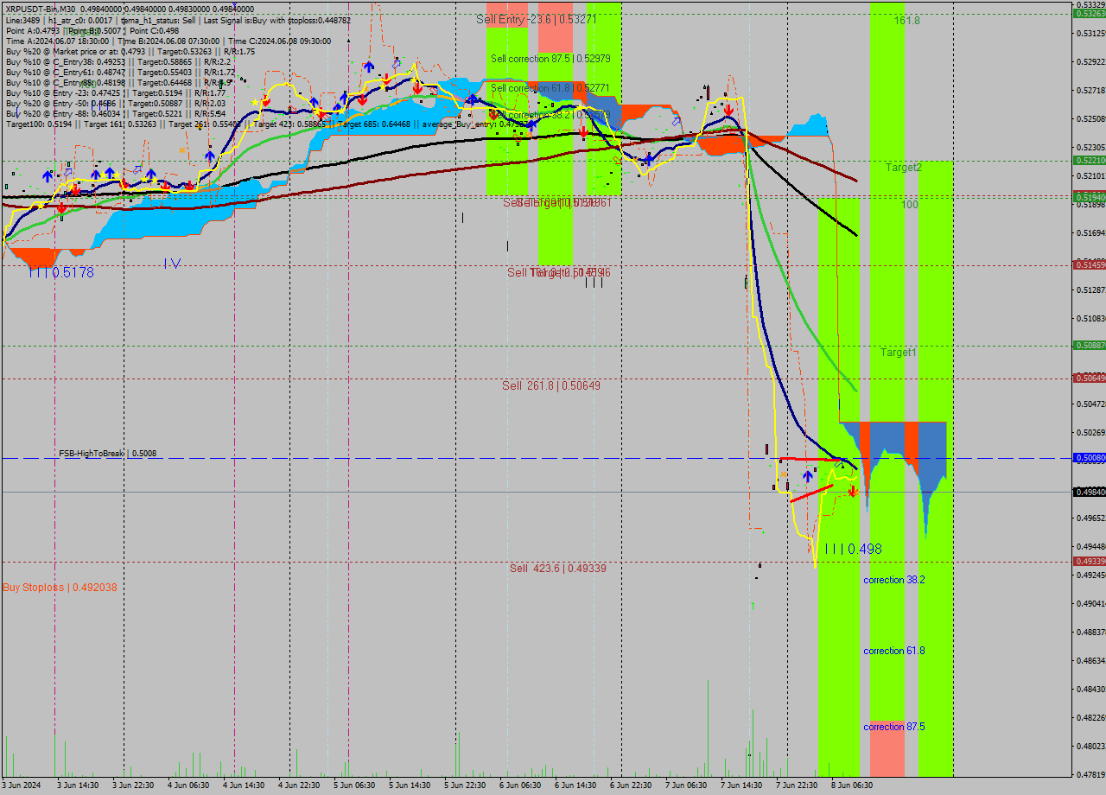Select the red down arrow below the 0.498 label
This screenshot has width=1106, height=795.
point(853,492)
